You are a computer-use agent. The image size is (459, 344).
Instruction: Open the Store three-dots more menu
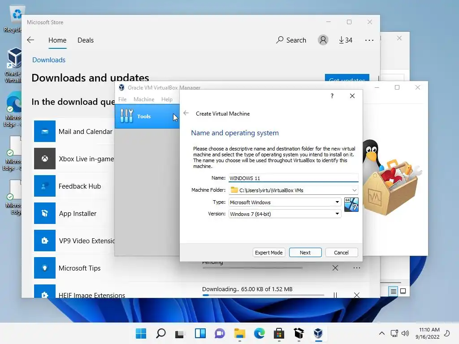[369, 40]
